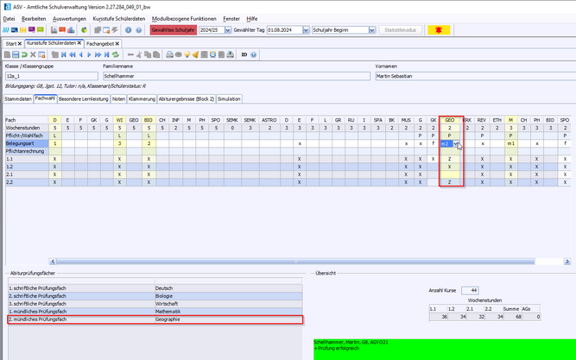Click the green Refresh icon in record navigation

(115, 54)
